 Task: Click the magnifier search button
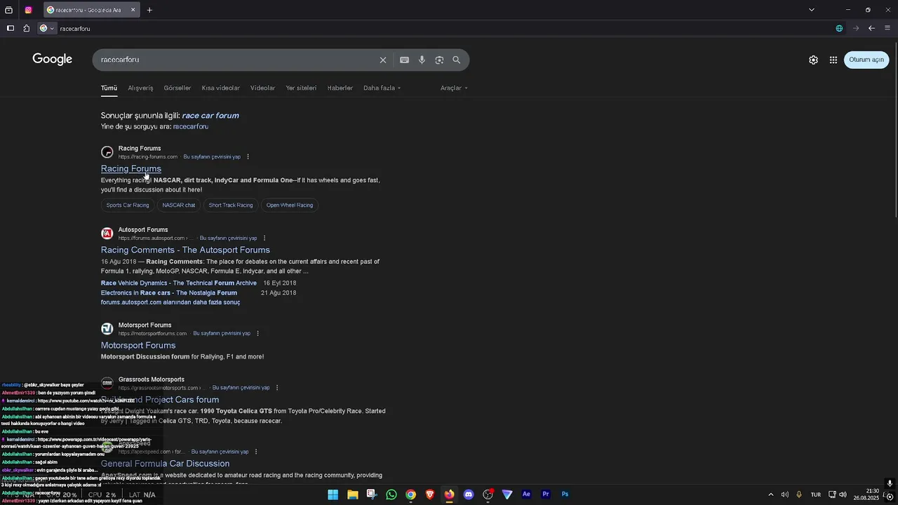coord(457,60)
